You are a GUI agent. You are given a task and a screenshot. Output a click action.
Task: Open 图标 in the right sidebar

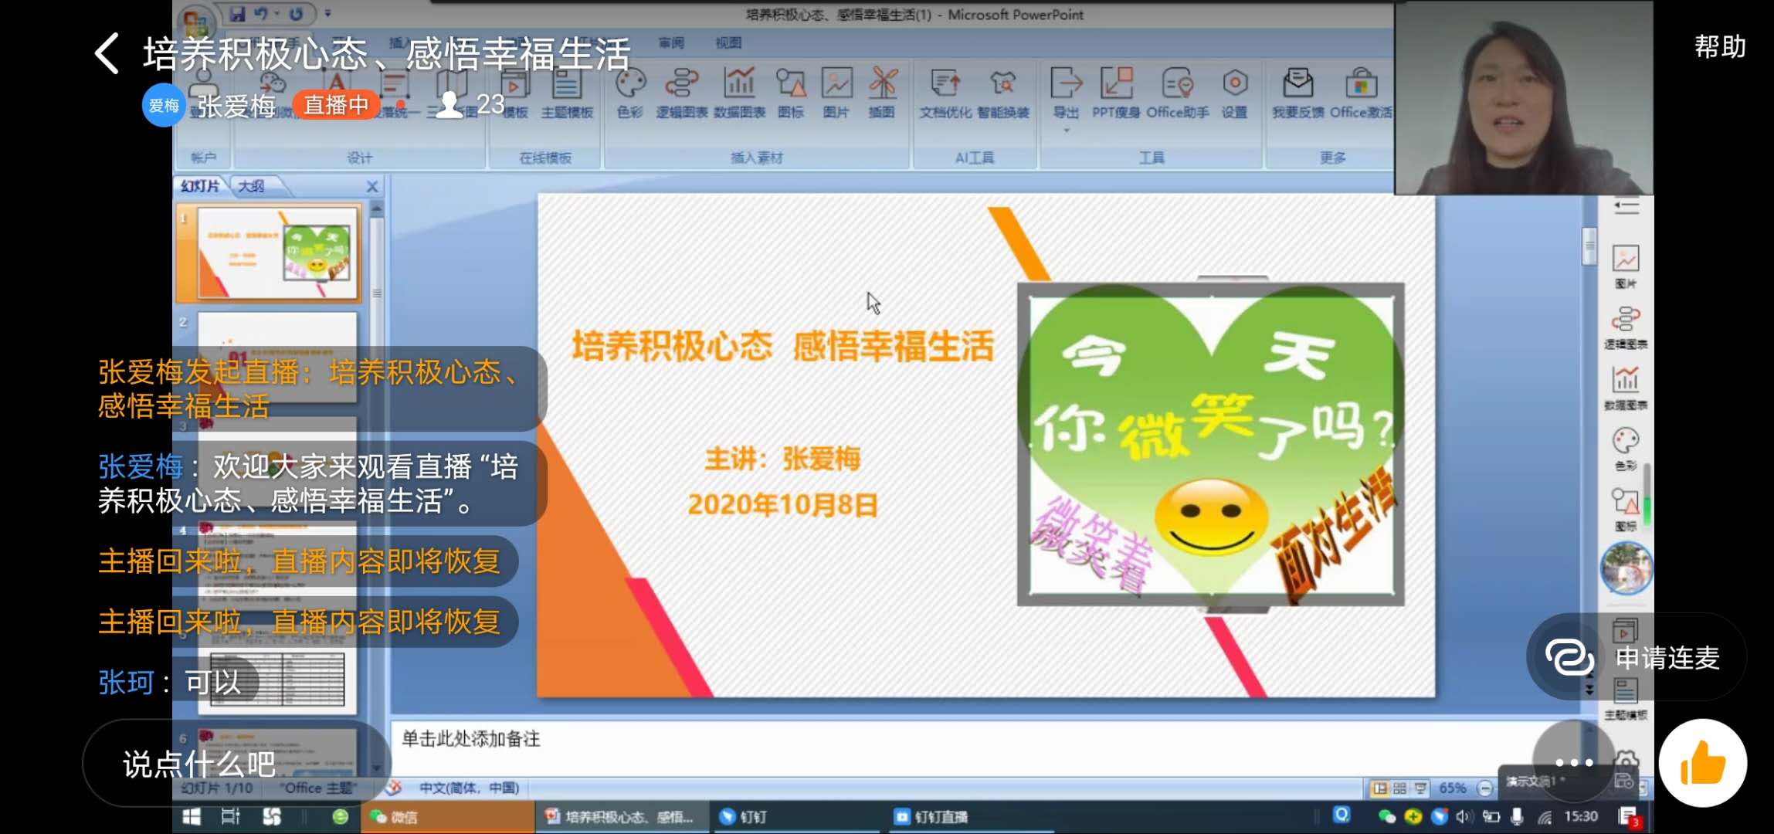point(1626,510)
